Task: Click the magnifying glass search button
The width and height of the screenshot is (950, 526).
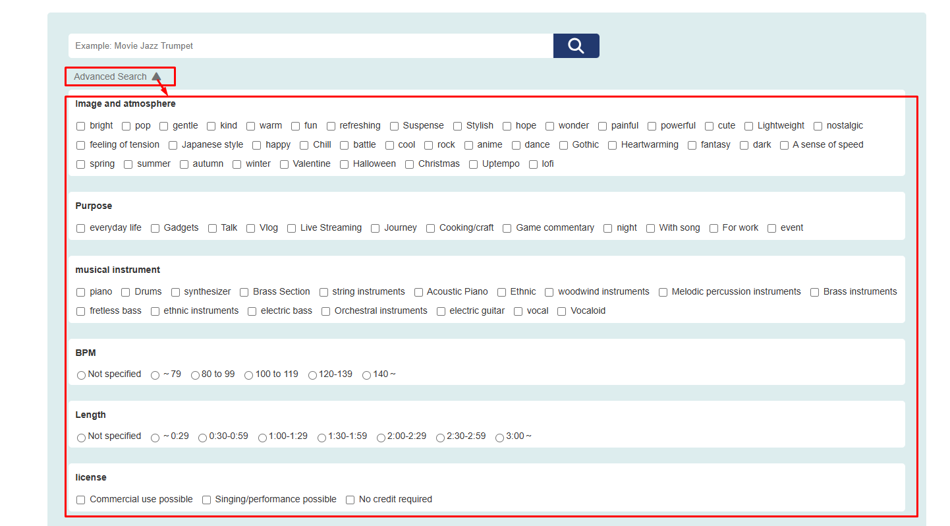Action: click(576, 45)
